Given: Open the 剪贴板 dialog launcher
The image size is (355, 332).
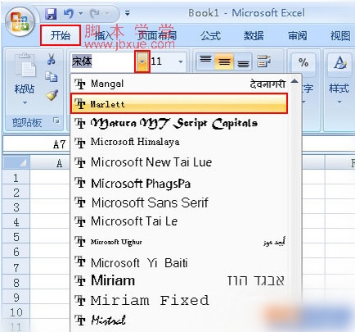Looking at the screenshot, I should (56, 121).
